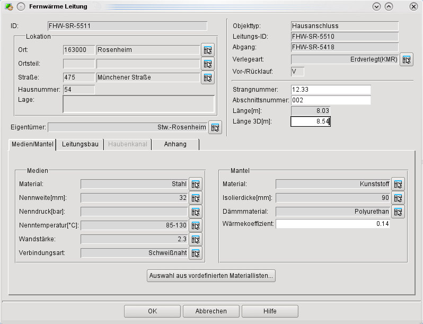Click the Mantel Material picker icon
Image resolution: width=423 pixels, height=324 pixels.
(x=398, y=184)
